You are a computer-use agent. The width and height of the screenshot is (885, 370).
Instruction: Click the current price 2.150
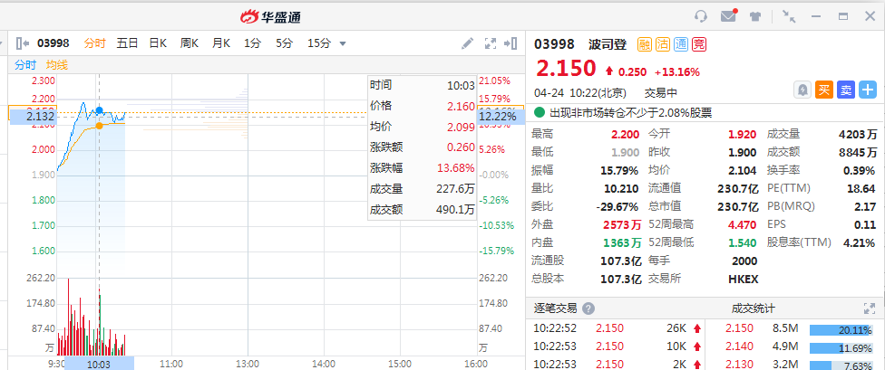566,68
